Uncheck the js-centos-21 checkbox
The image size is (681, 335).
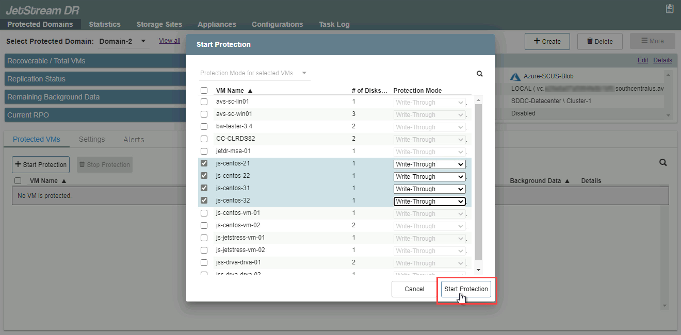[204, 164]
